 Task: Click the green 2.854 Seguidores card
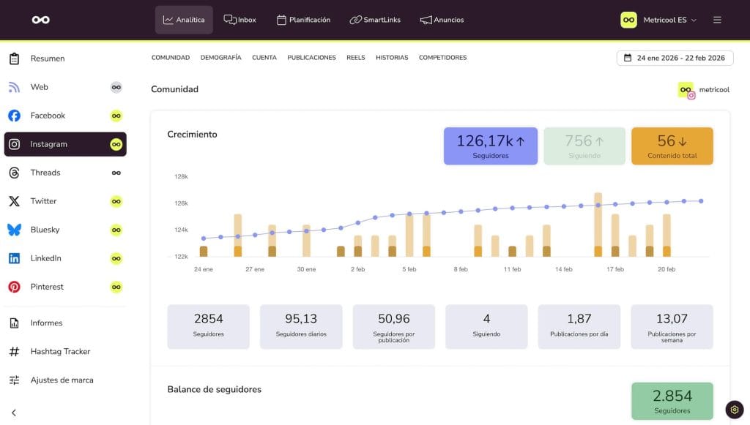coord(672,401)
